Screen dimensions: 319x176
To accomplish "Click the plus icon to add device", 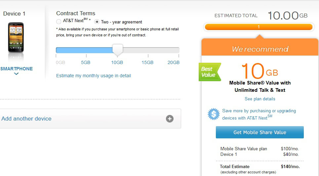I will (170, 119).
